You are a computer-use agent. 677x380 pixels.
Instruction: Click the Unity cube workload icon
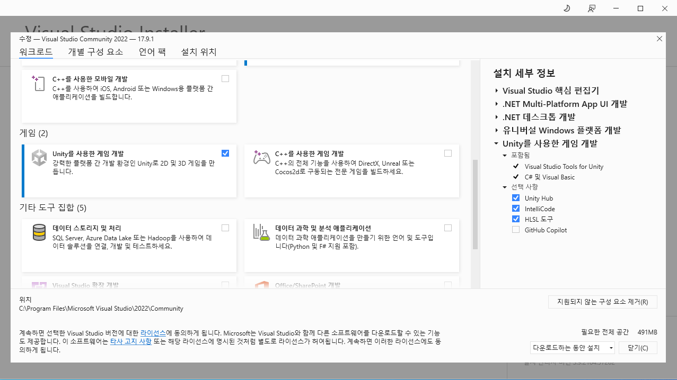[39, 158]
